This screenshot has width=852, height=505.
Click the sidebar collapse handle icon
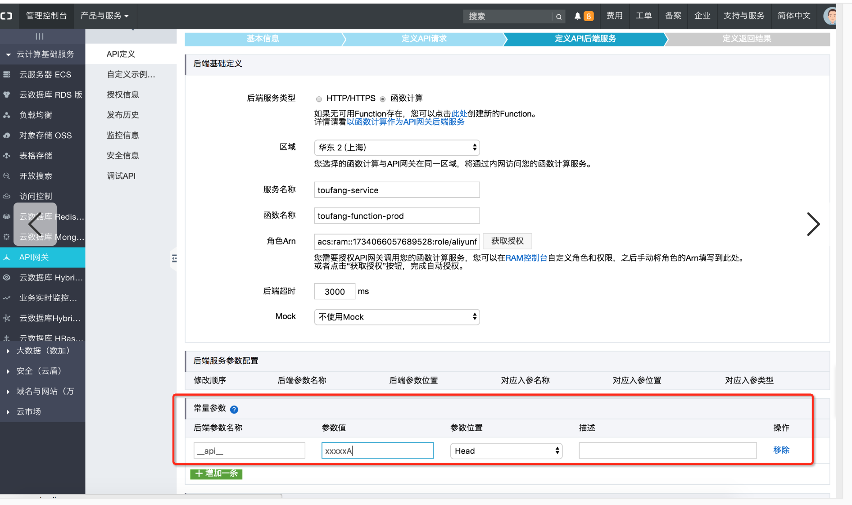tap(174, 258)
